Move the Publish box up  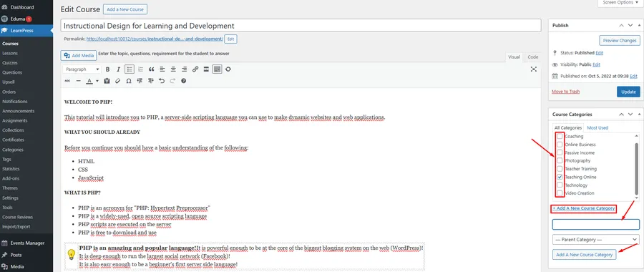(x=621, y=26)
